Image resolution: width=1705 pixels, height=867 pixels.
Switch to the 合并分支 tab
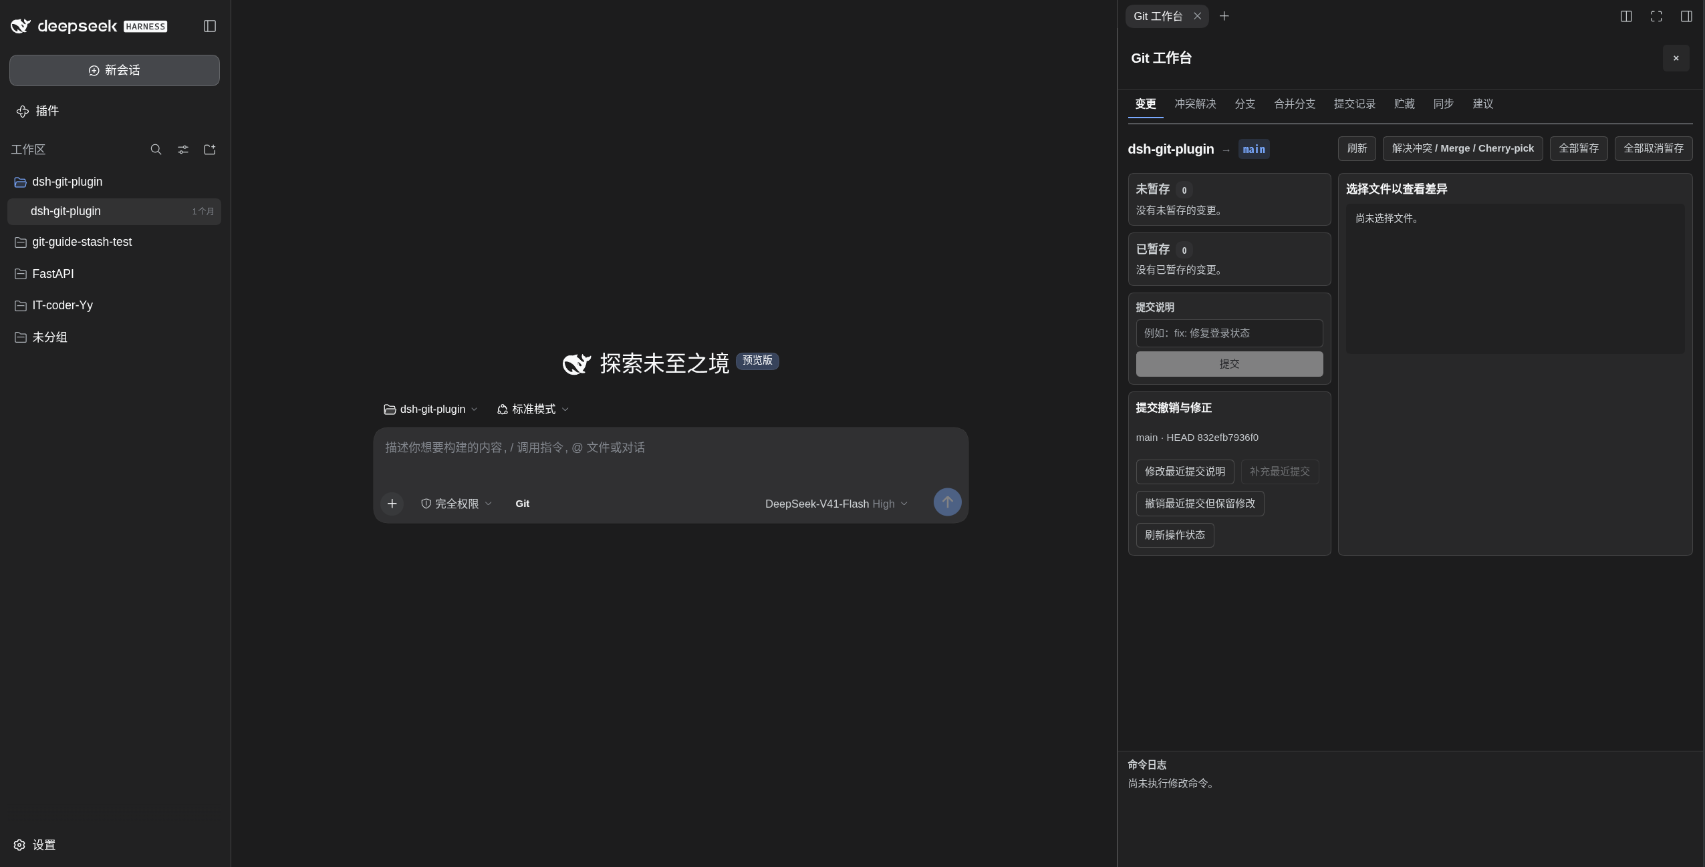(1295, 104)
